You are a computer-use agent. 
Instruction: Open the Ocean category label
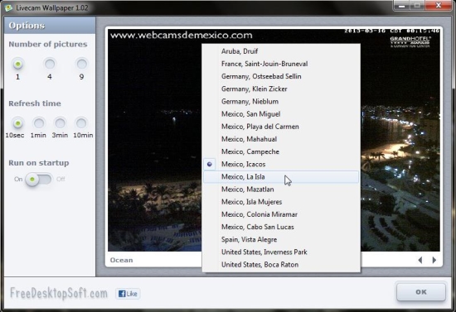tap(121, 260)
